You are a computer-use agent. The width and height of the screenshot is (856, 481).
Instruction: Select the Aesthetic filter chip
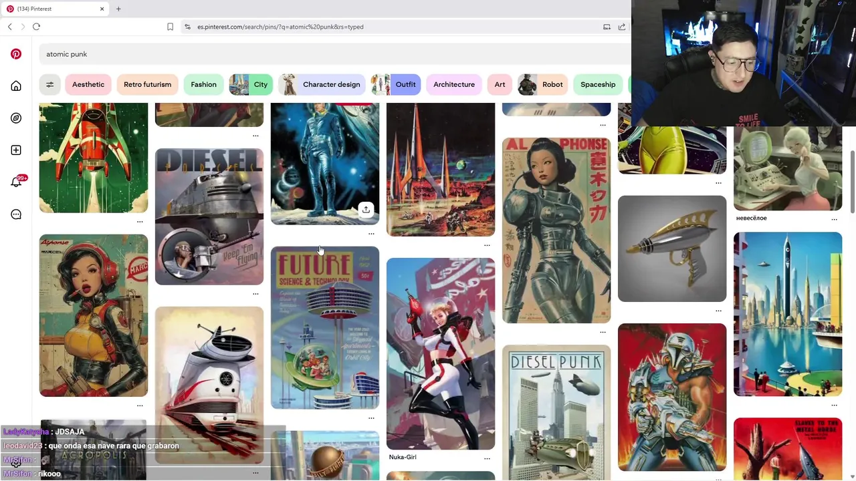point(88,84)
